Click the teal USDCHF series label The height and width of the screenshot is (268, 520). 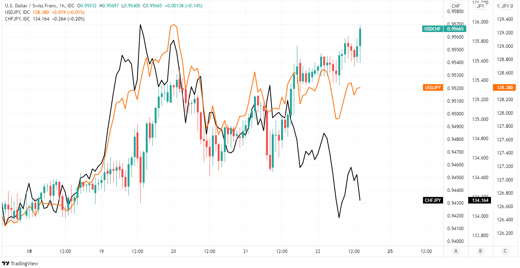pos(433,29)
